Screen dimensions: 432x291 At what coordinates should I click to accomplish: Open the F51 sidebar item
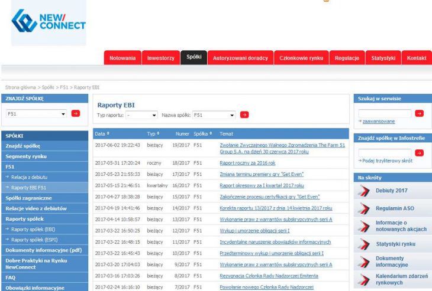click(44, 167)
